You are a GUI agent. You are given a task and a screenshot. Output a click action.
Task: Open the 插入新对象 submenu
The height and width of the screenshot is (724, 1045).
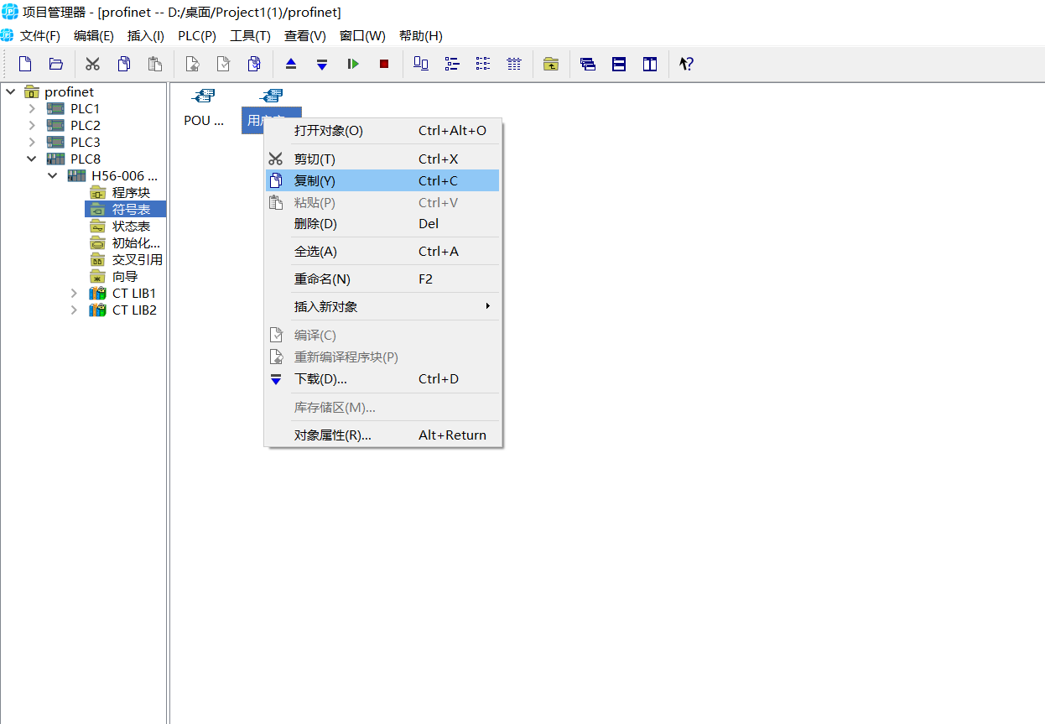[382, 306]
